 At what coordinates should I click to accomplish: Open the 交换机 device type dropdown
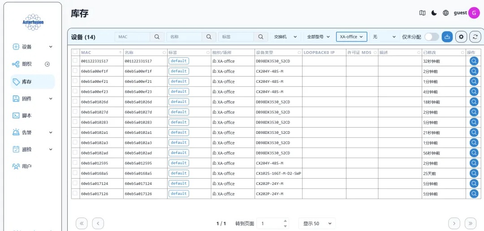(285, 37)
